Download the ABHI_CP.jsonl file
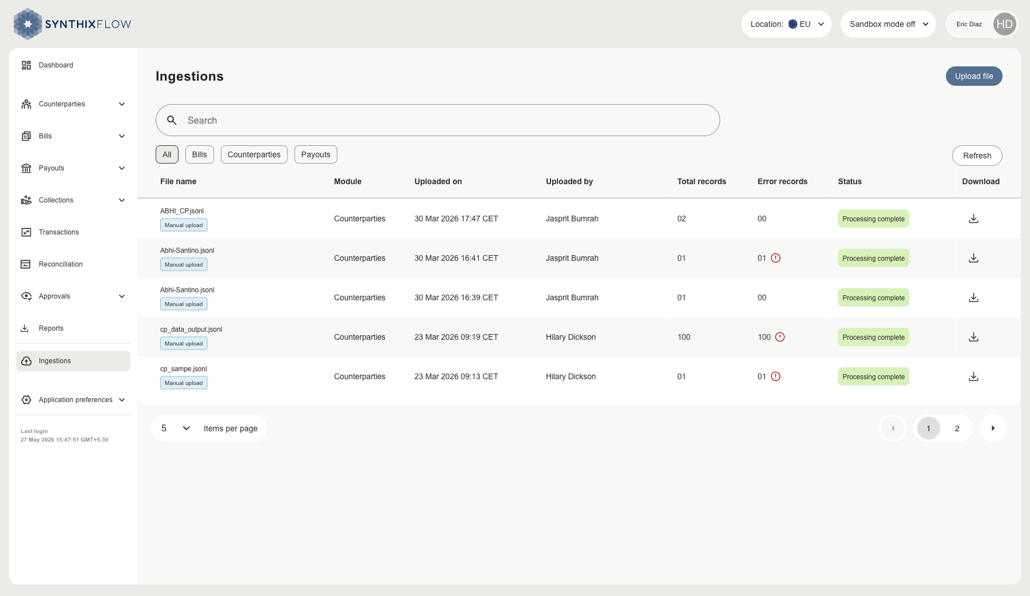The height and width of the screenshot is (596, 1030). pos(973,218)
